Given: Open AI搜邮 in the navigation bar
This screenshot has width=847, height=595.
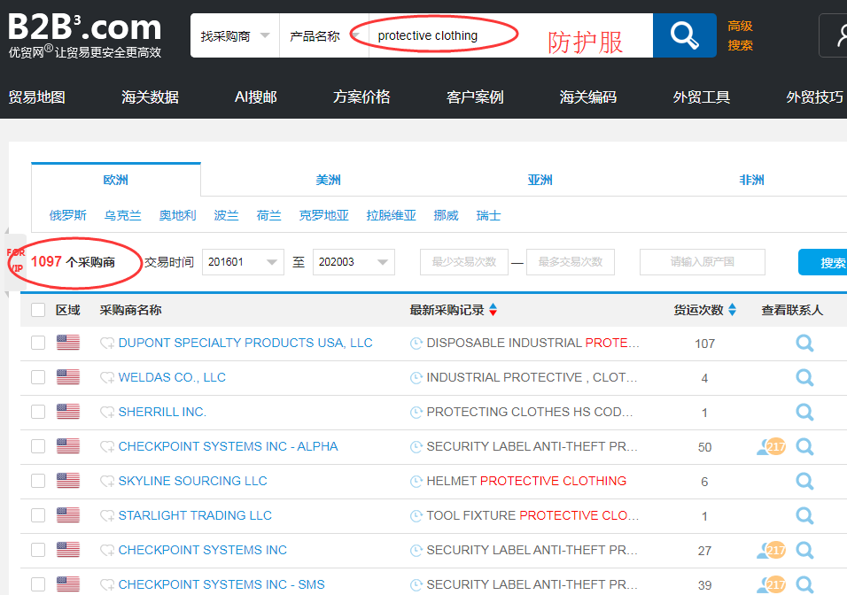Looking at the screenshot, I should point(255,97).
